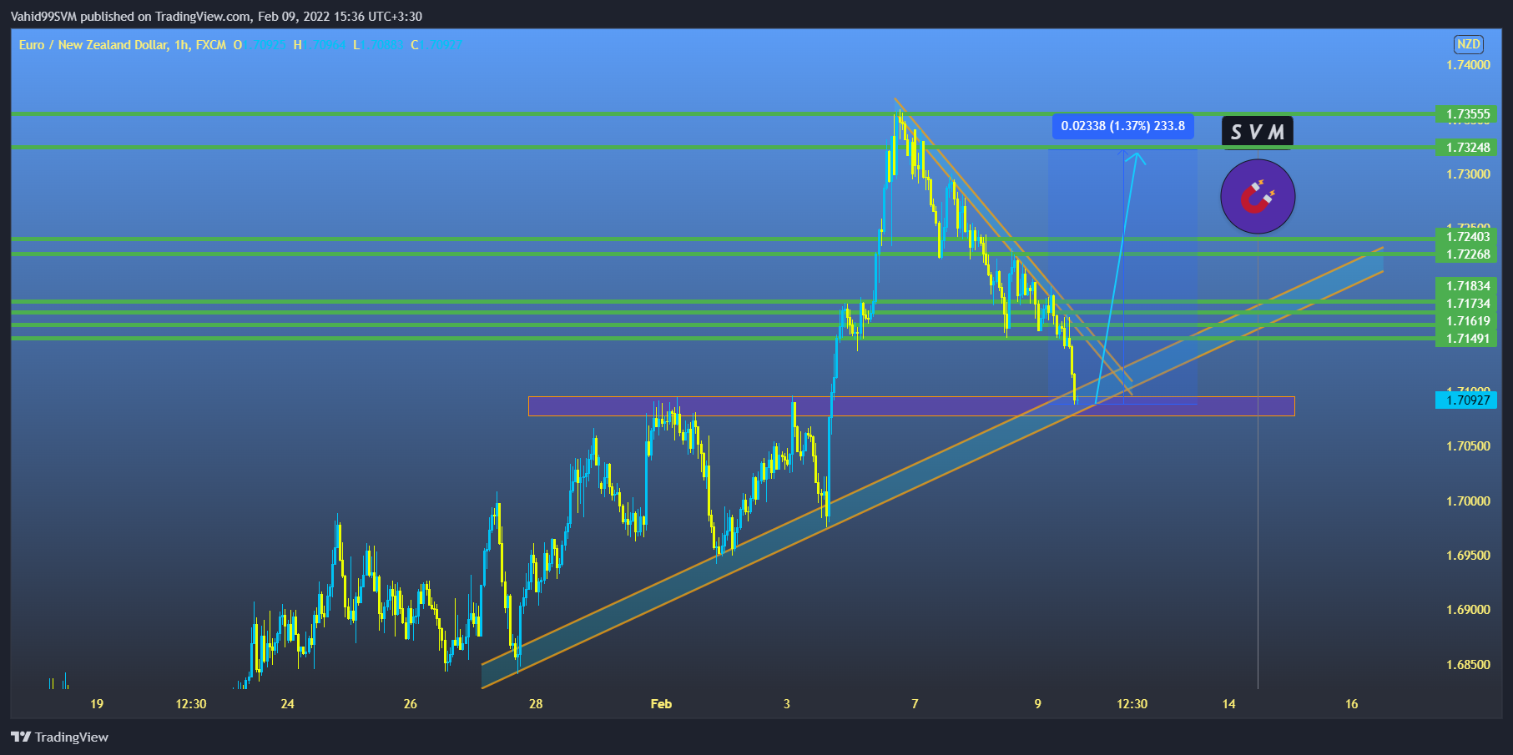Select the 1.71491 price label
Image resolution: width=1513 pixels, height=755 pixels.
pos(1466,339)
